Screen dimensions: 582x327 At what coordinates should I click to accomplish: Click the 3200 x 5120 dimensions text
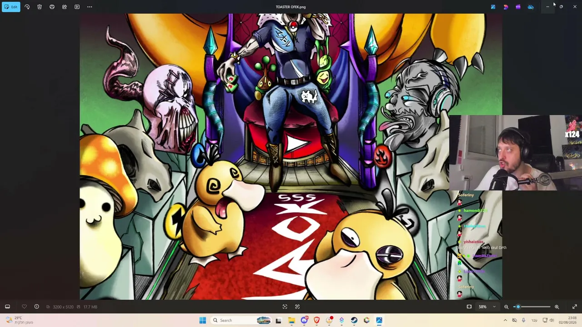click(63, 307)
